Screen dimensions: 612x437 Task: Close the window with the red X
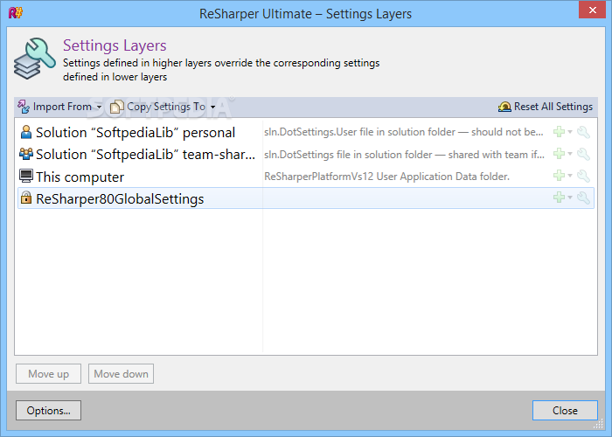click(x=592, y=10)
